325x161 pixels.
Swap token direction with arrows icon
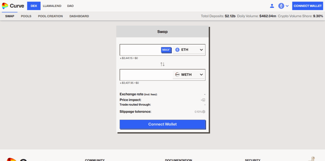coord(162,64)
